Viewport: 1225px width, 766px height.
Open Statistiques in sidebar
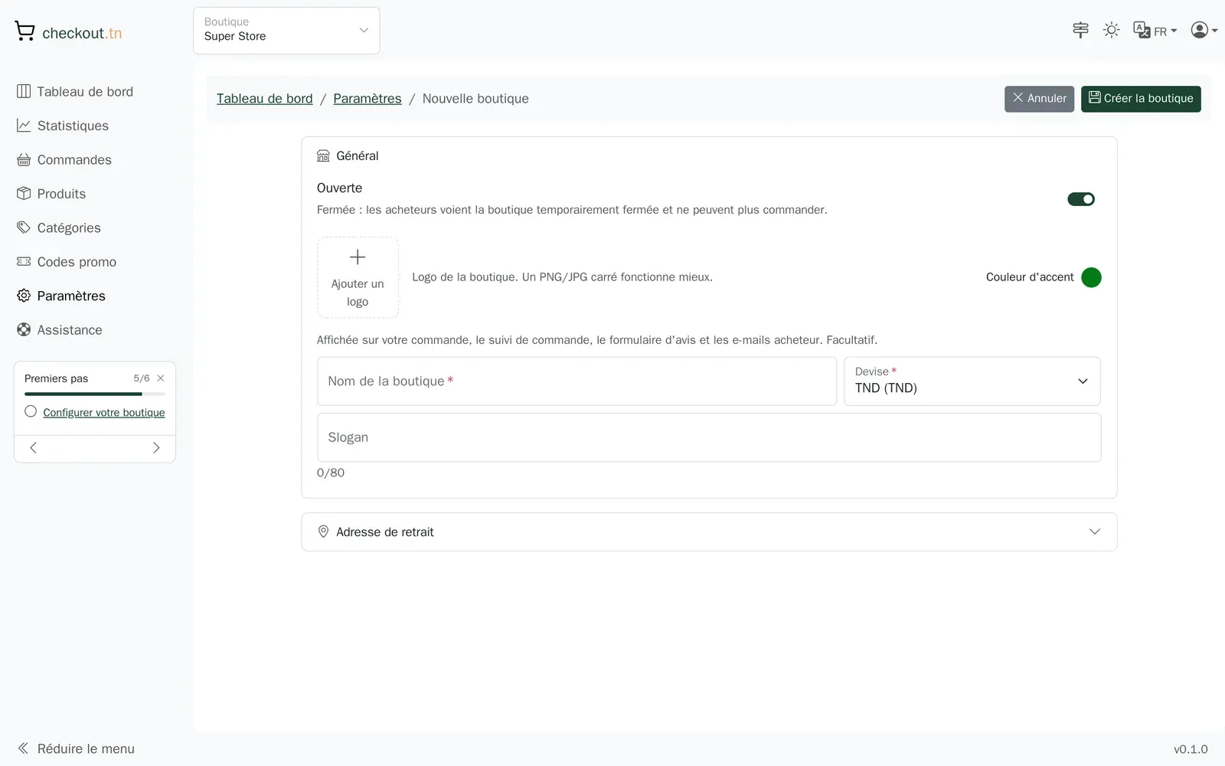pos(63,126)
